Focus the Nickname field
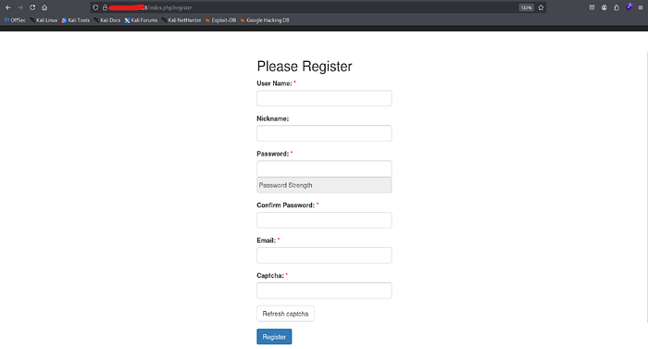The image size is (648, 349). 324,133
